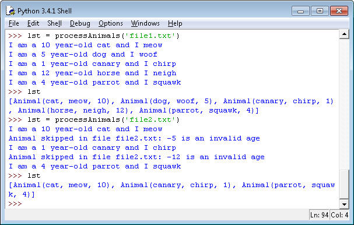This screenshot has height=225, width=354.
Task: Click the 'file1.txt' string in first command
Action: point(150,36)
